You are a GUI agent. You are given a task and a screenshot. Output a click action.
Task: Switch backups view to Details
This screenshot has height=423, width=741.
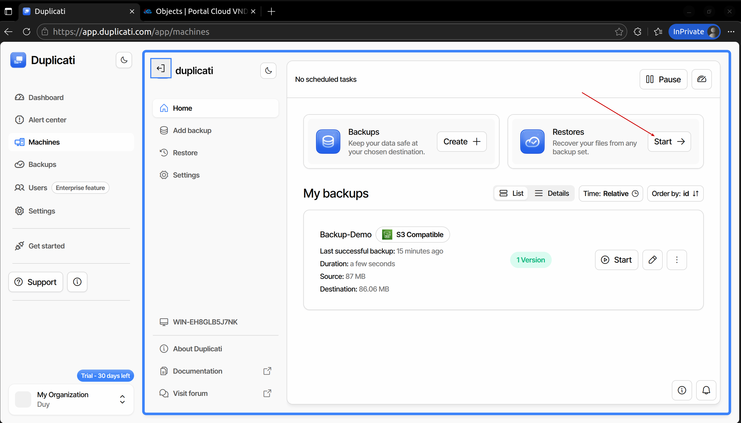pos(551,194)
